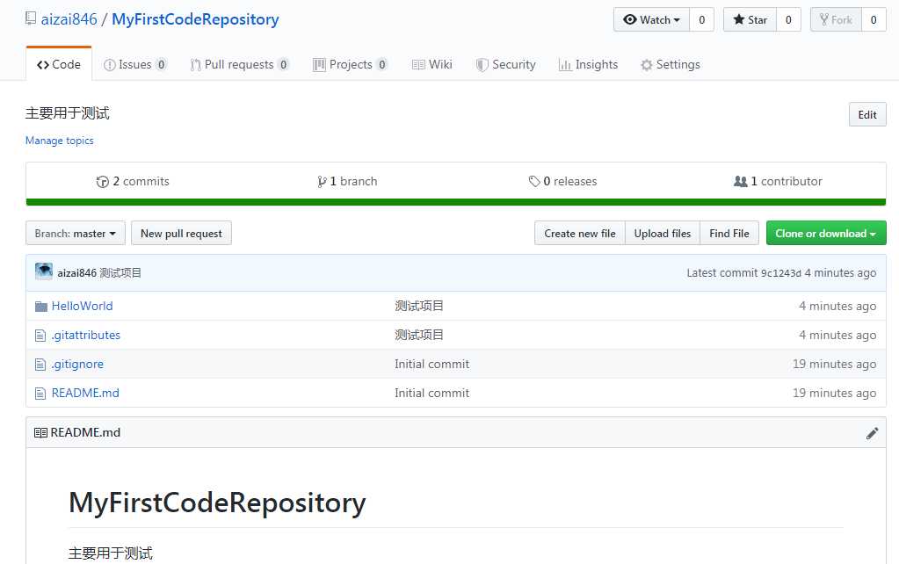Open the .gitattributes file

click(86, 335)
